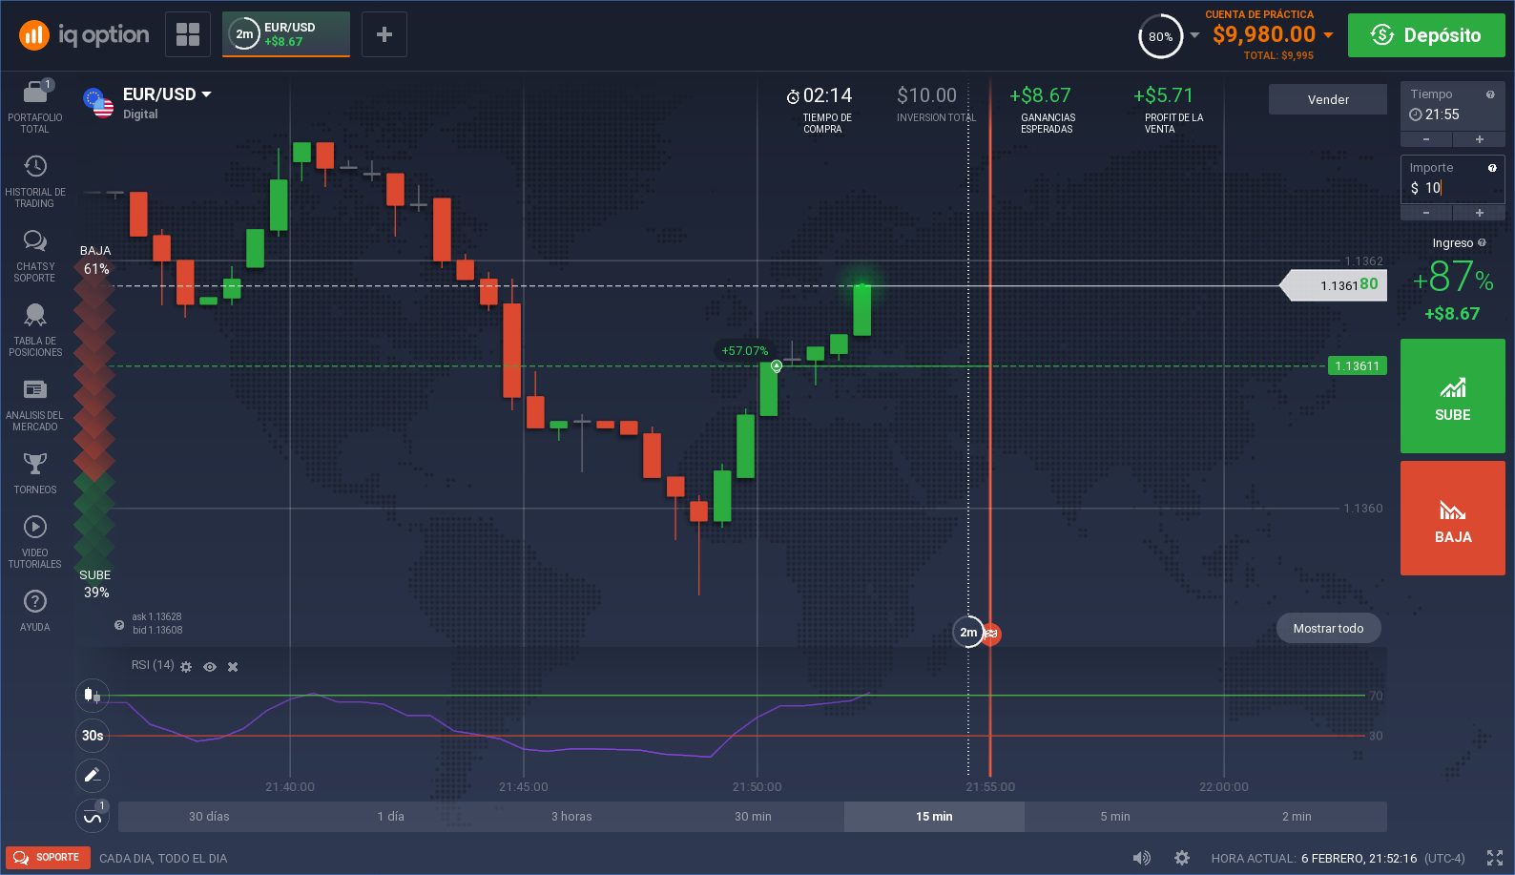The width and height of the screenshot is (1515, 875).
Task: Increase Importe with plus button
Action: 1480,213
